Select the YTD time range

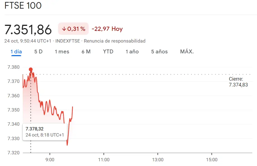click(x=108, y=51)
